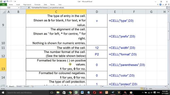Redo the last undone action
Viewport: 170px width, 95px height.
pyautogui.click(x=11, y=1)
